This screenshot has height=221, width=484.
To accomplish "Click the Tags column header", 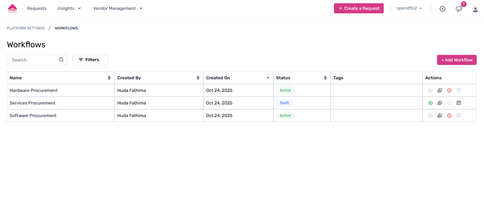I will click(x=338, y=78).
